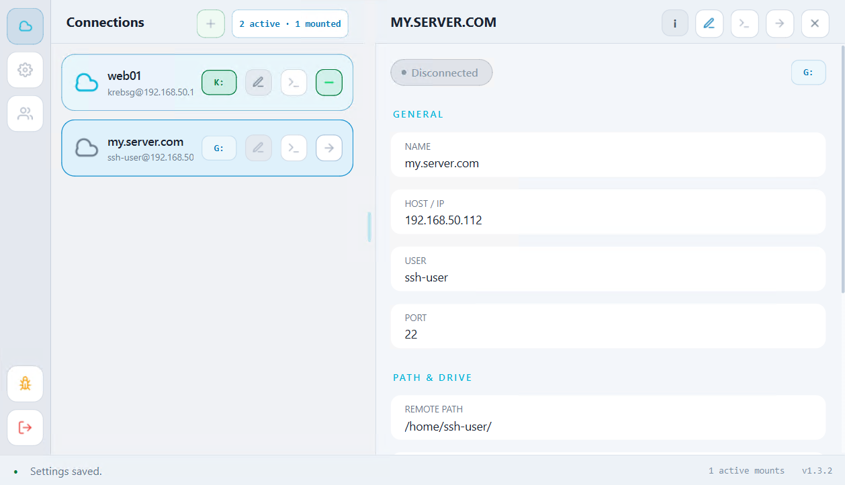845x485 pixels.
Task: Click the G: drive badge in detail panel
Action: [809, 73]
